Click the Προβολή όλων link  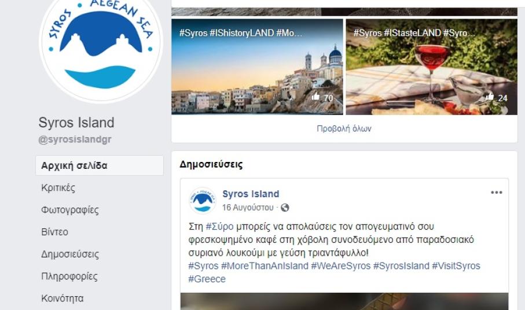pos(344,129)
